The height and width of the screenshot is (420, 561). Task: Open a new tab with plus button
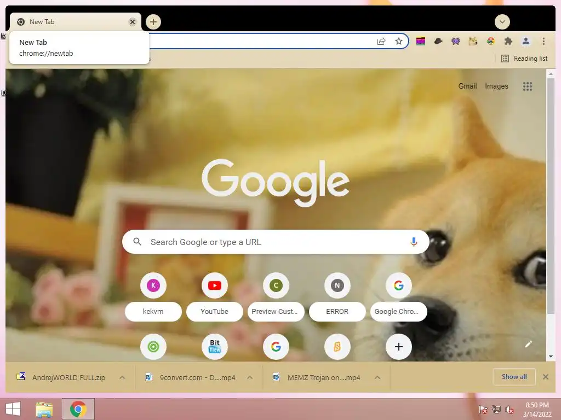tap(153, 22)
